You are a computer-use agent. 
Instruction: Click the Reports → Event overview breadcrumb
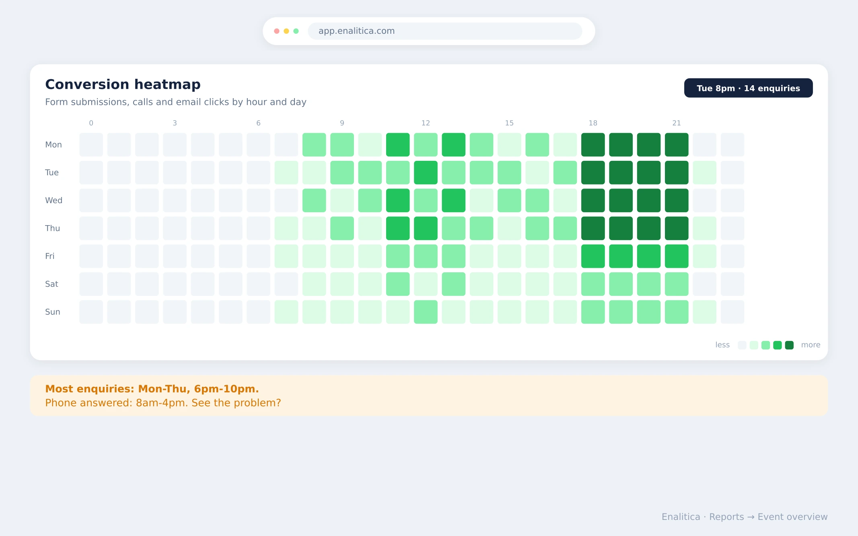coord(768,517)
